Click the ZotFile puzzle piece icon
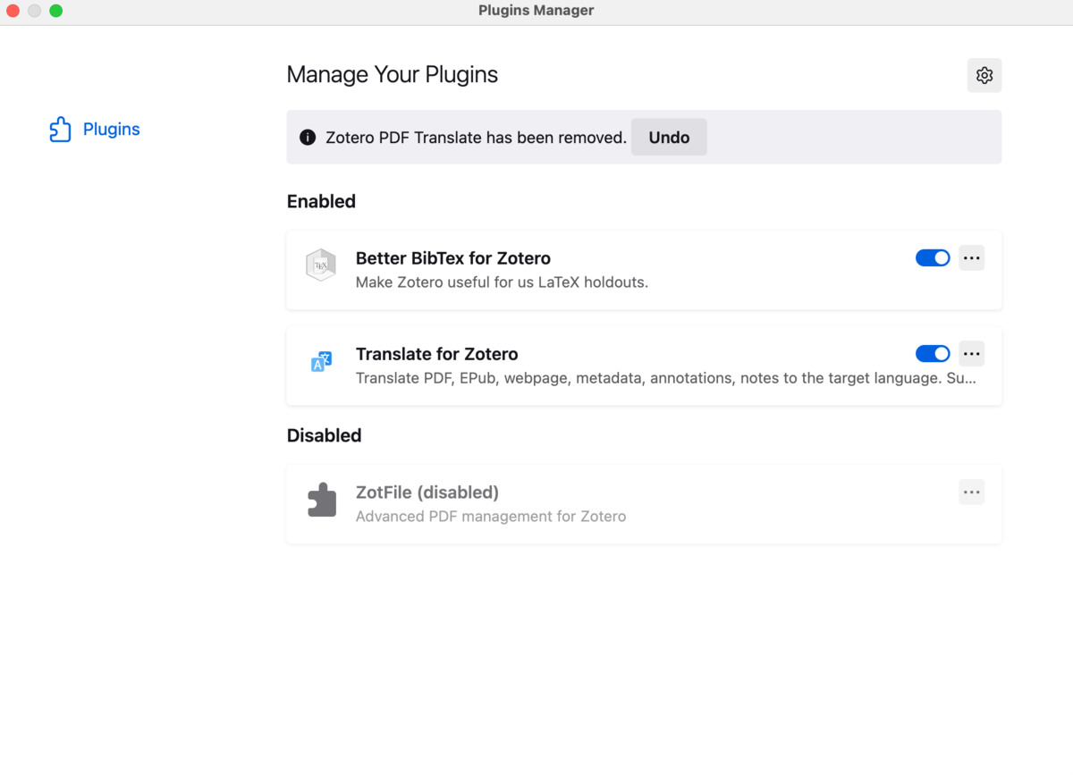Image resolution: width=1073 pixels, height=775 pixels. (x=321, y=500)
